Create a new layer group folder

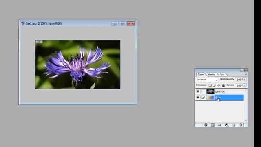click(219, 125)
